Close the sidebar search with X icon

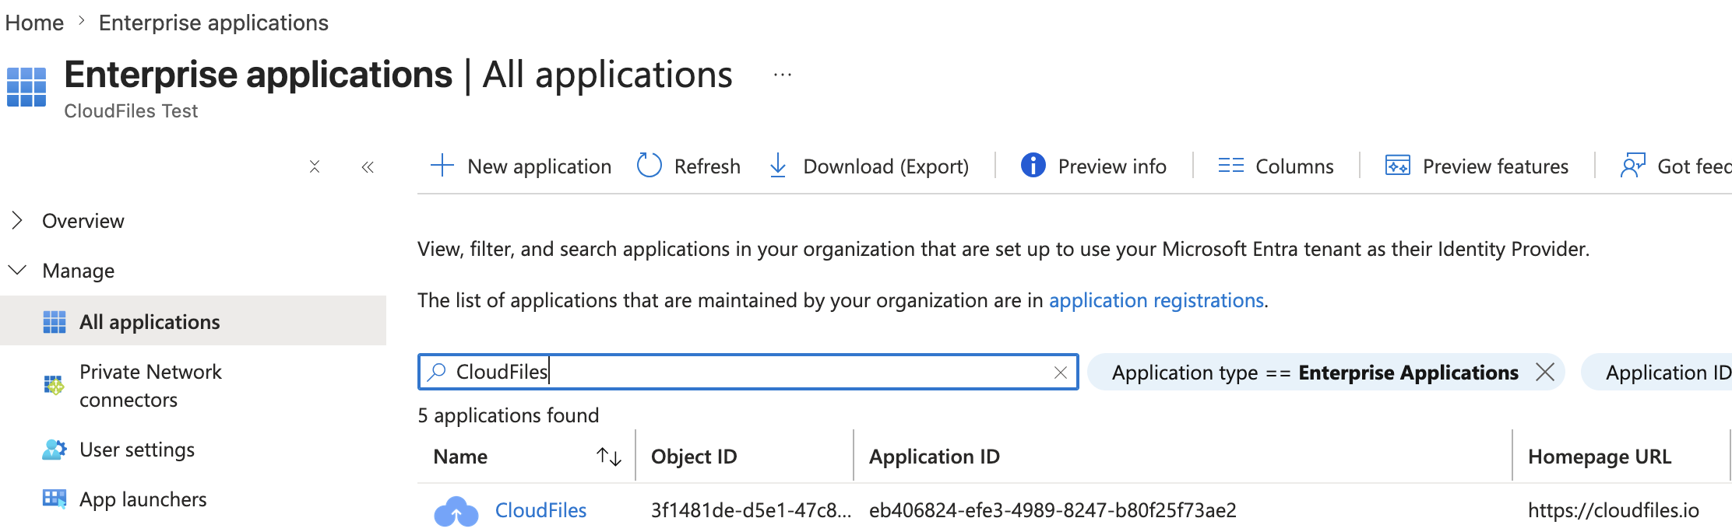(315, 166)
